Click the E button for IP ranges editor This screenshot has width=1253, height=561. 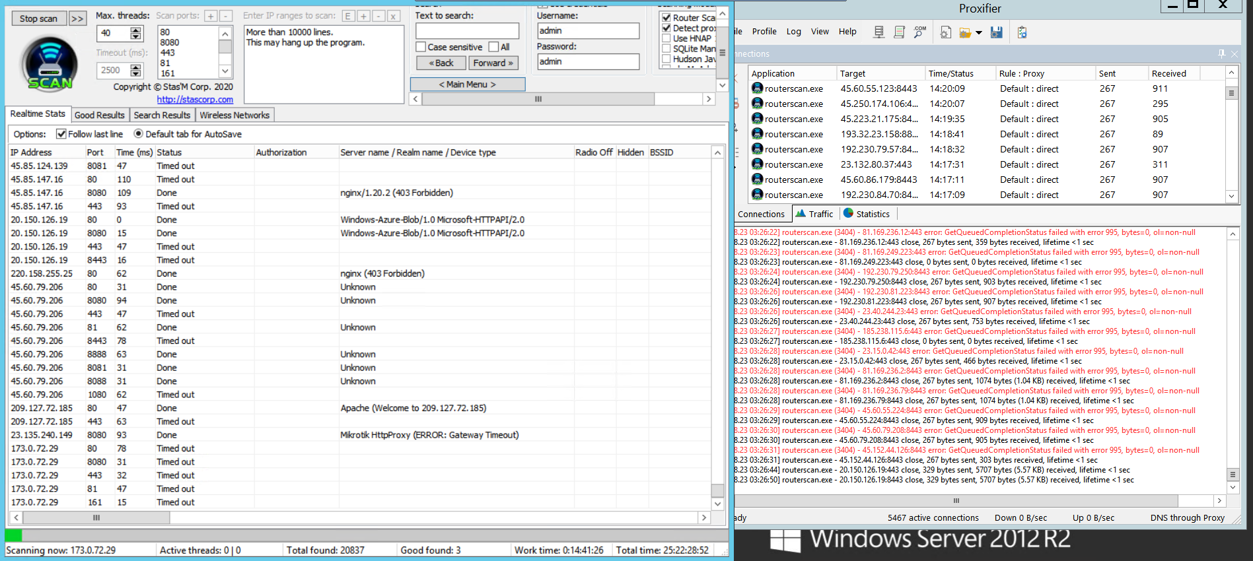[x=348, y=16]
